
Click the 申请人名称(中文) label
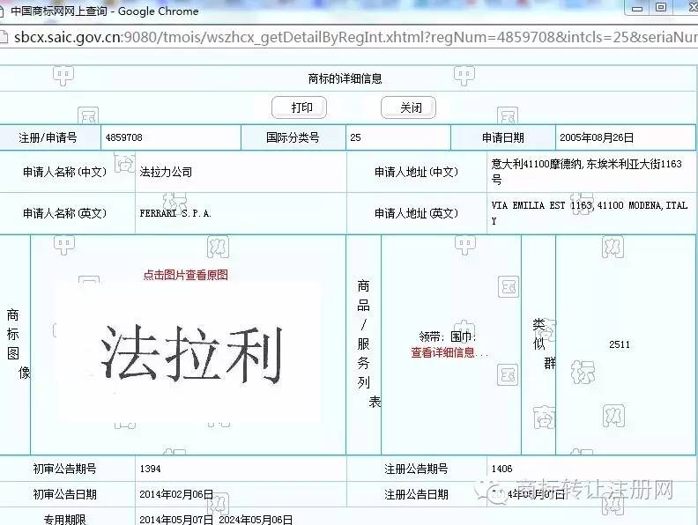coord(64,172)
